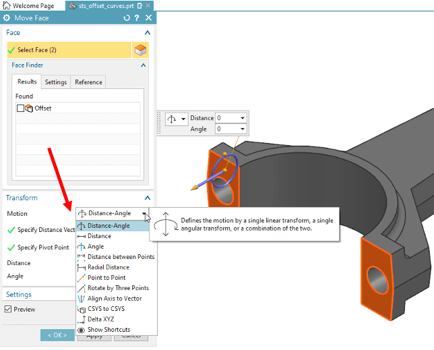Open the Motion type dropdown
Viewport: 434px width, 350px height.
(x=112, y=214)
